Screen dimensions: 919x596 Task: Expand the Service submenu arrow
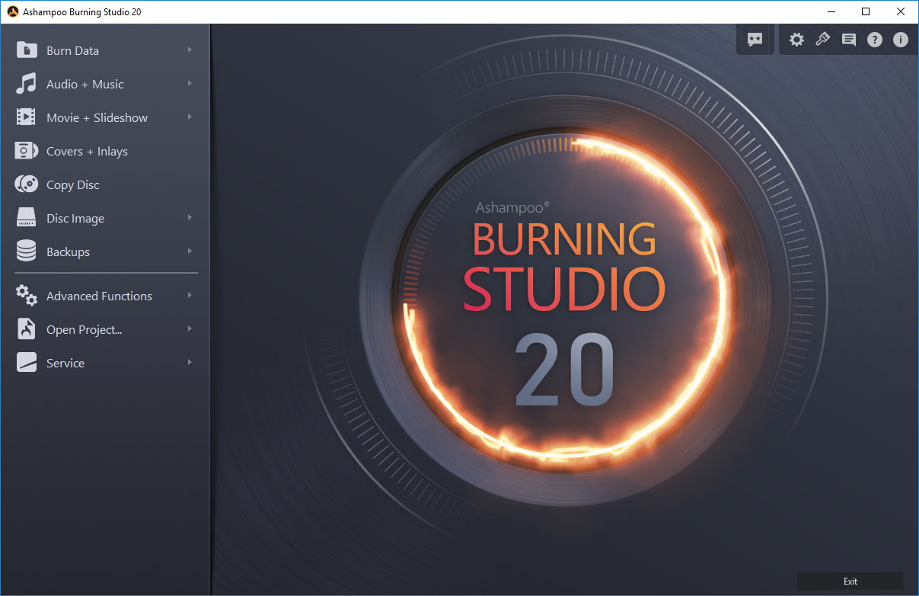190,363
